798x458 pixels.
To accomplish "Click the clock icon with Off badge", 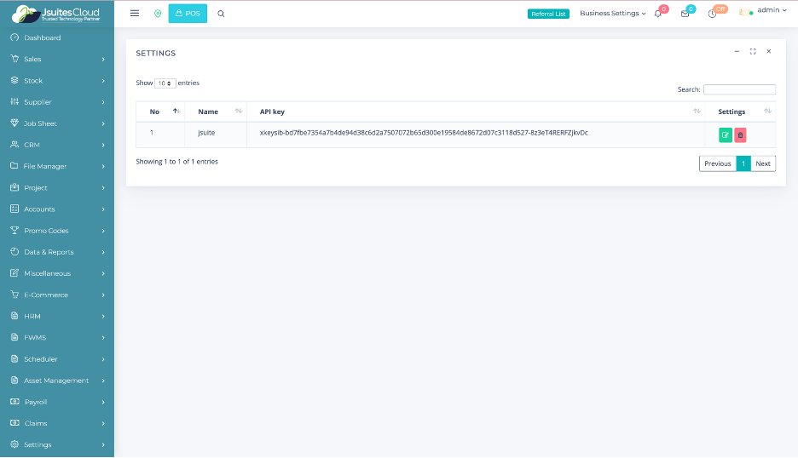I will tap(712, 14).
